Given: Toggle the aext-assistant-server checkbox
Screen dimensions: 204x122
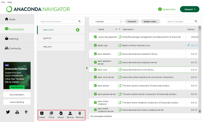Looking at the screenshot, I should [95, 62].
